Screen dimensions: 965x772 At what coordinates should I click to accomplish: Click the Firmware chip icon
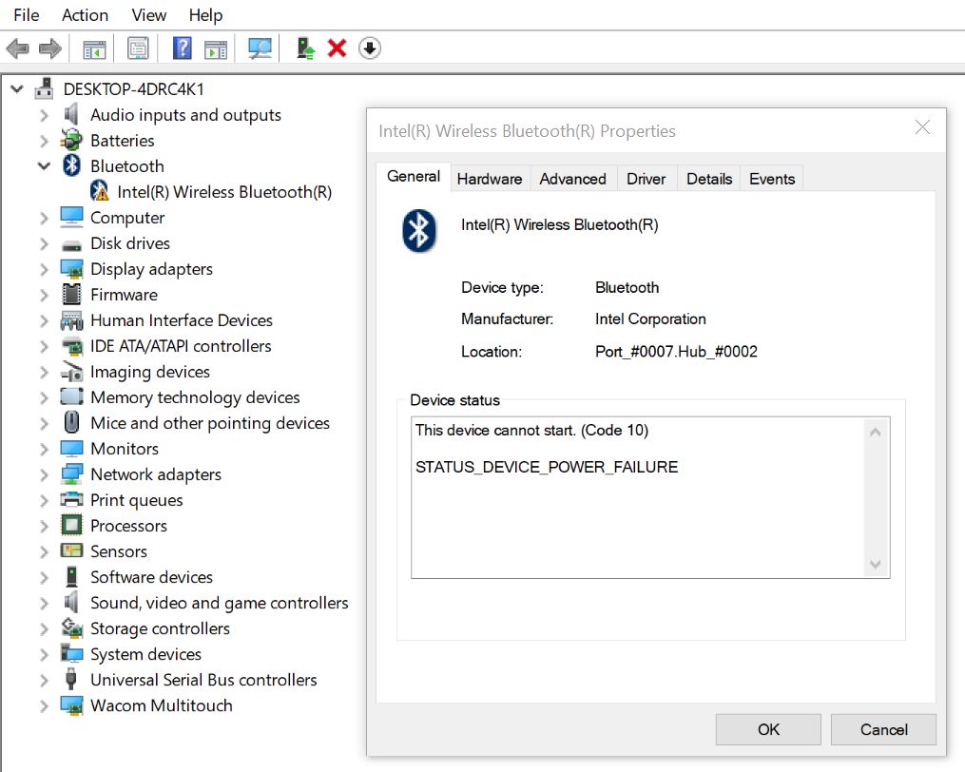(x=71, y=295)
